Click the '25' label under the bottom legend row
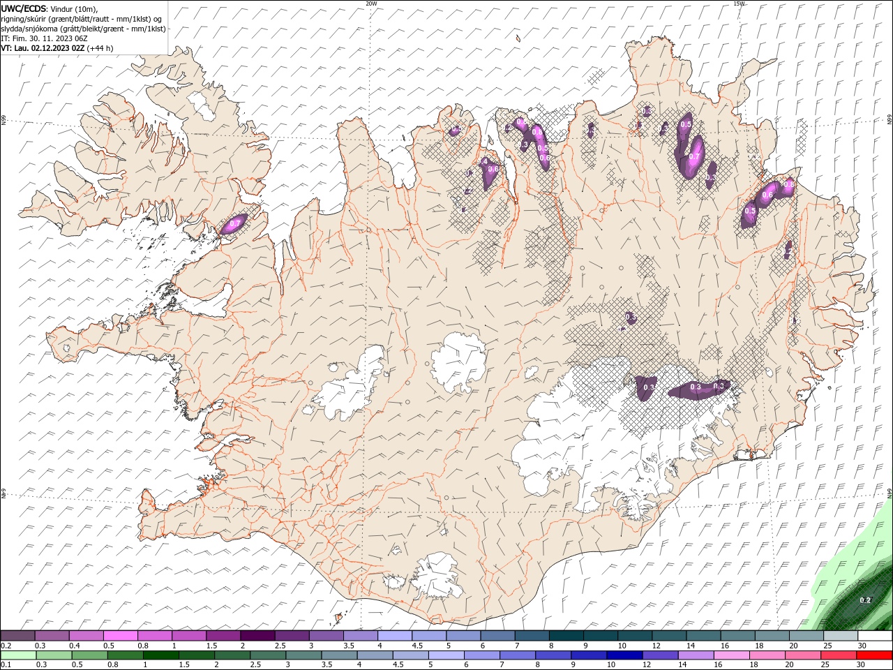This screenshot has width=893, height=670. (x=827, y=664)
